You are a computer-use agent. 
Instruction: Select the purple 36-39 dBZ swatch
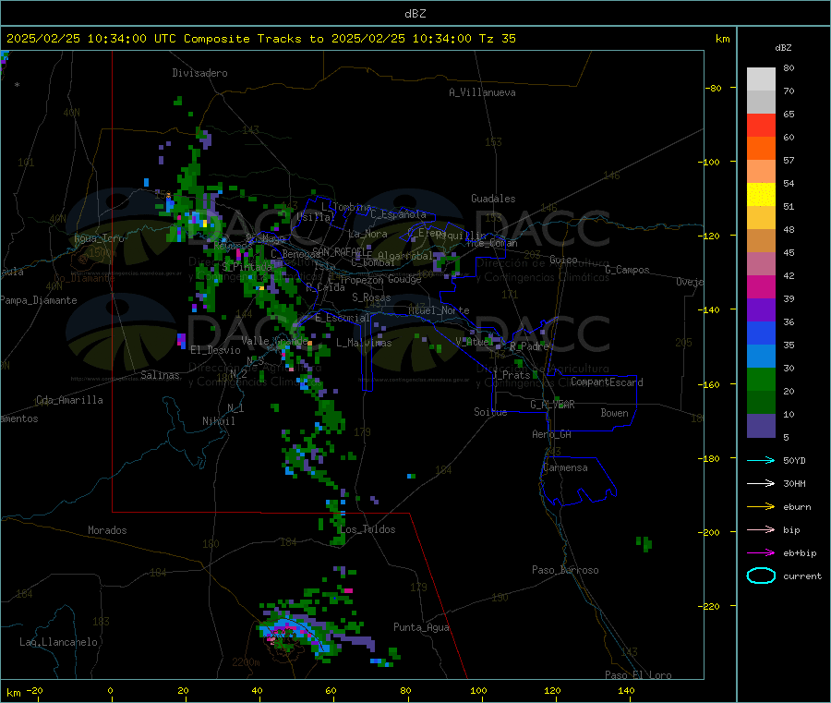point(761,310)
